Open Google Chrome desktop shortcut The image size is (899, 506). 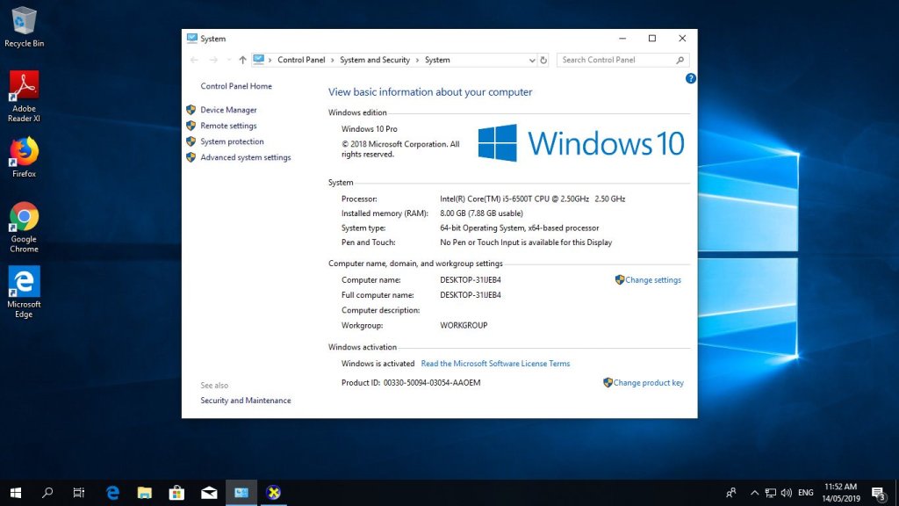(24, 228)
